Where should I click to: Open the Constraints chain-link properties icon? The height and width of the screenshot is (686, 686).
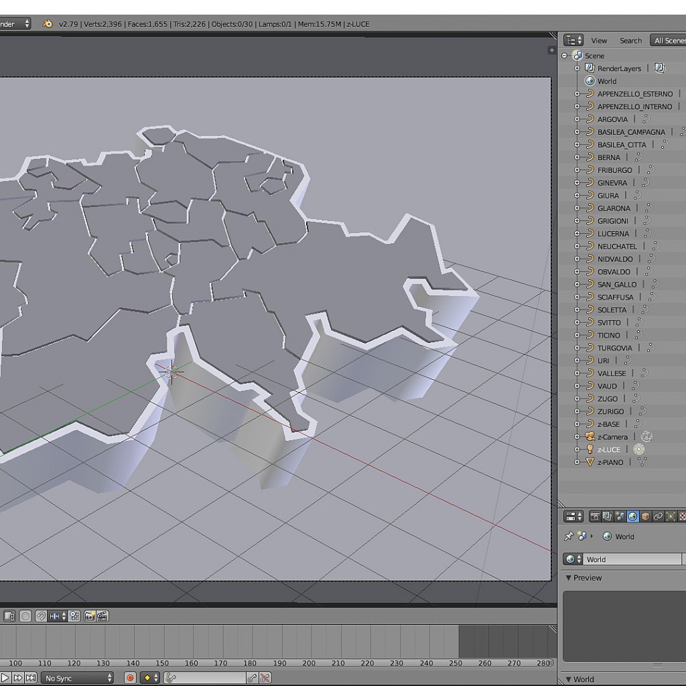tap(659, 517)
